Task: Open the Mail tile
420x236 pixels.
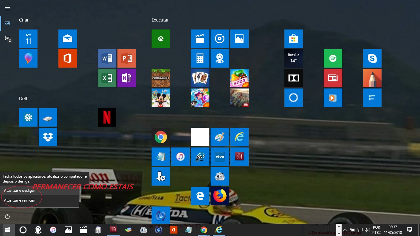Action: click(x=68, y=39)
